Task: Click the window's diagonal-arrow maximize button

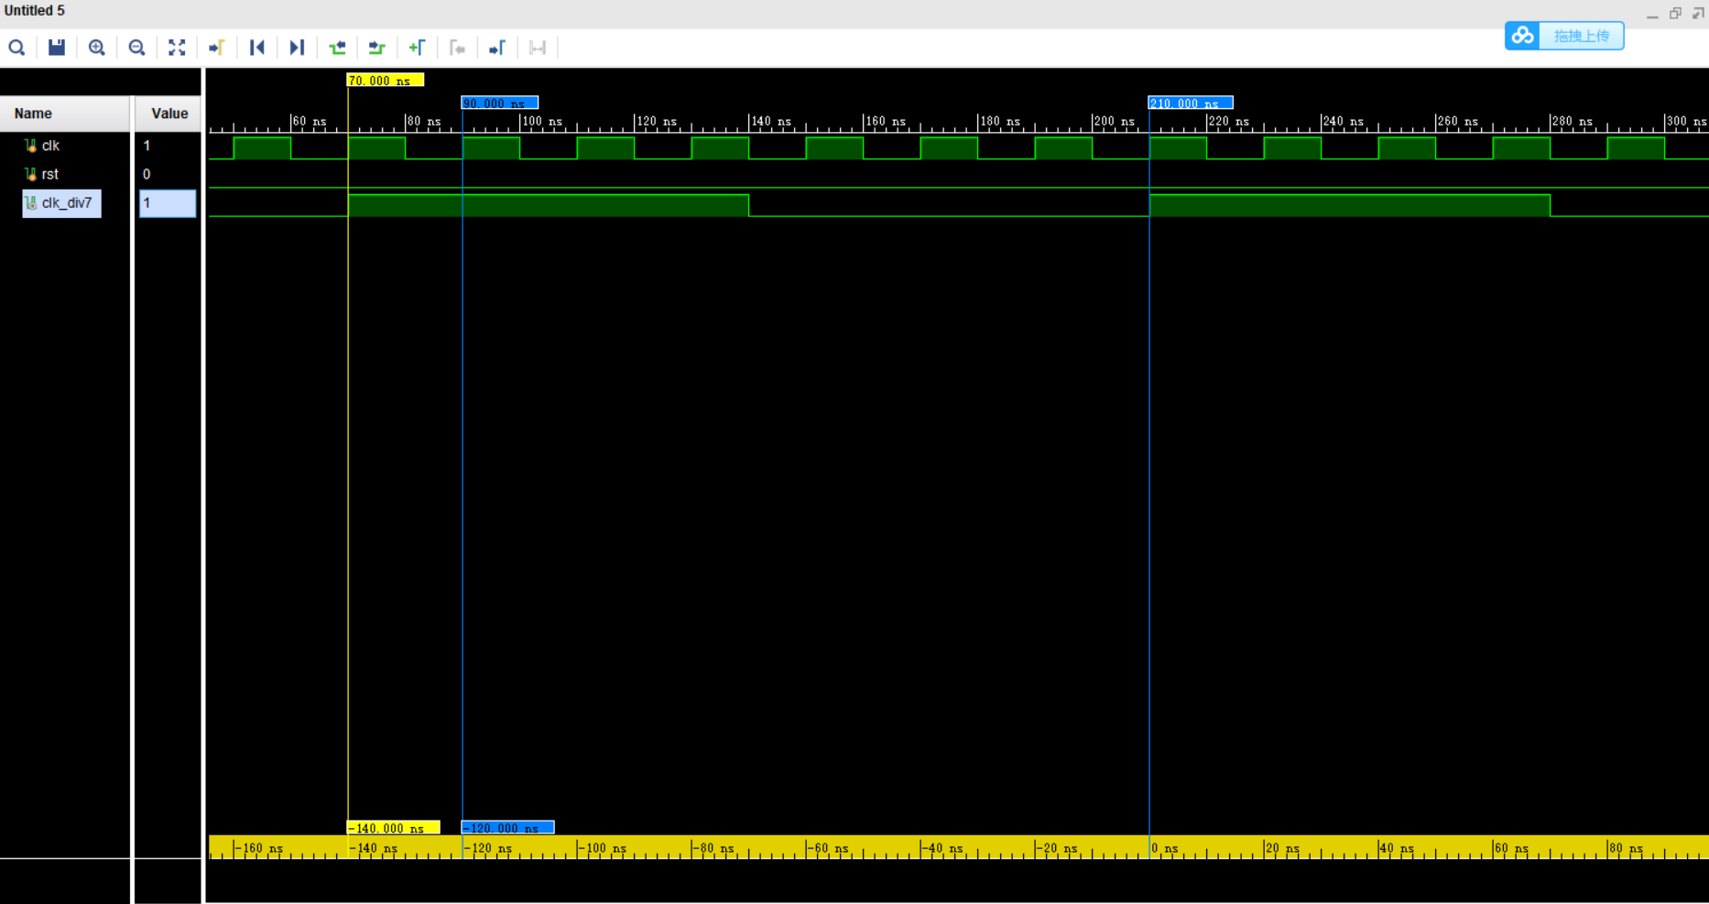Action: 1698,14
